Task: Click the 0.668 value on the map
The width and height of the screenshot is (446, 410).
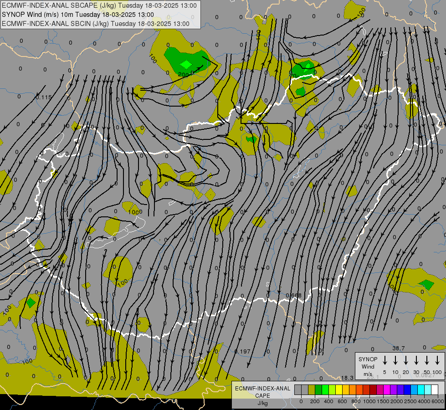Action: pyautogui.click(x=293, y=295)
